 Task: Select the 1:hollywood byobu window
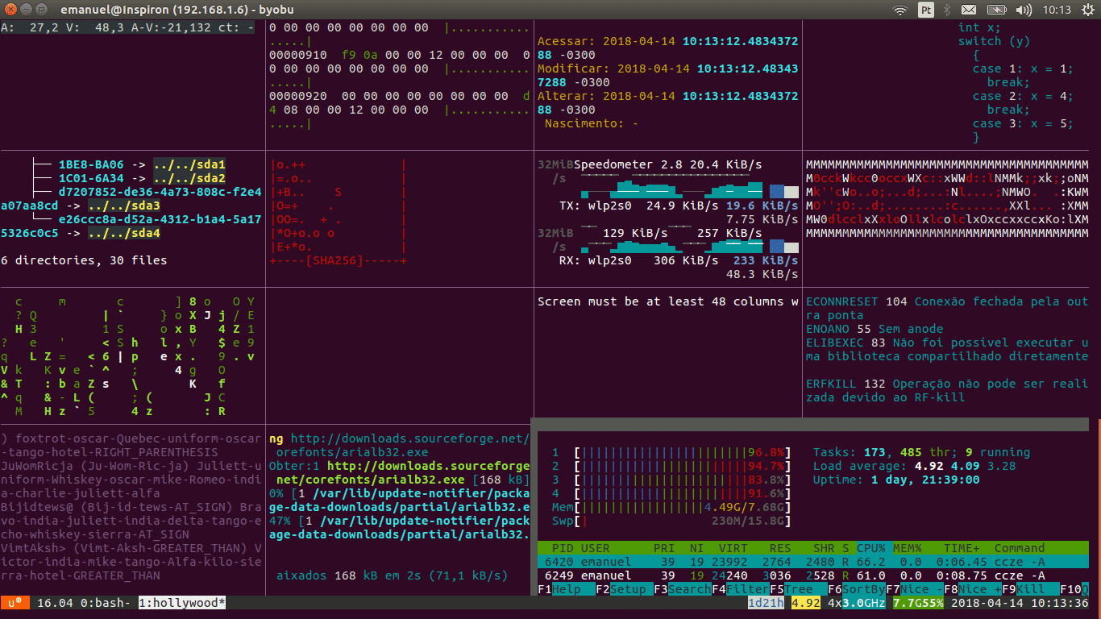point(182,603)
